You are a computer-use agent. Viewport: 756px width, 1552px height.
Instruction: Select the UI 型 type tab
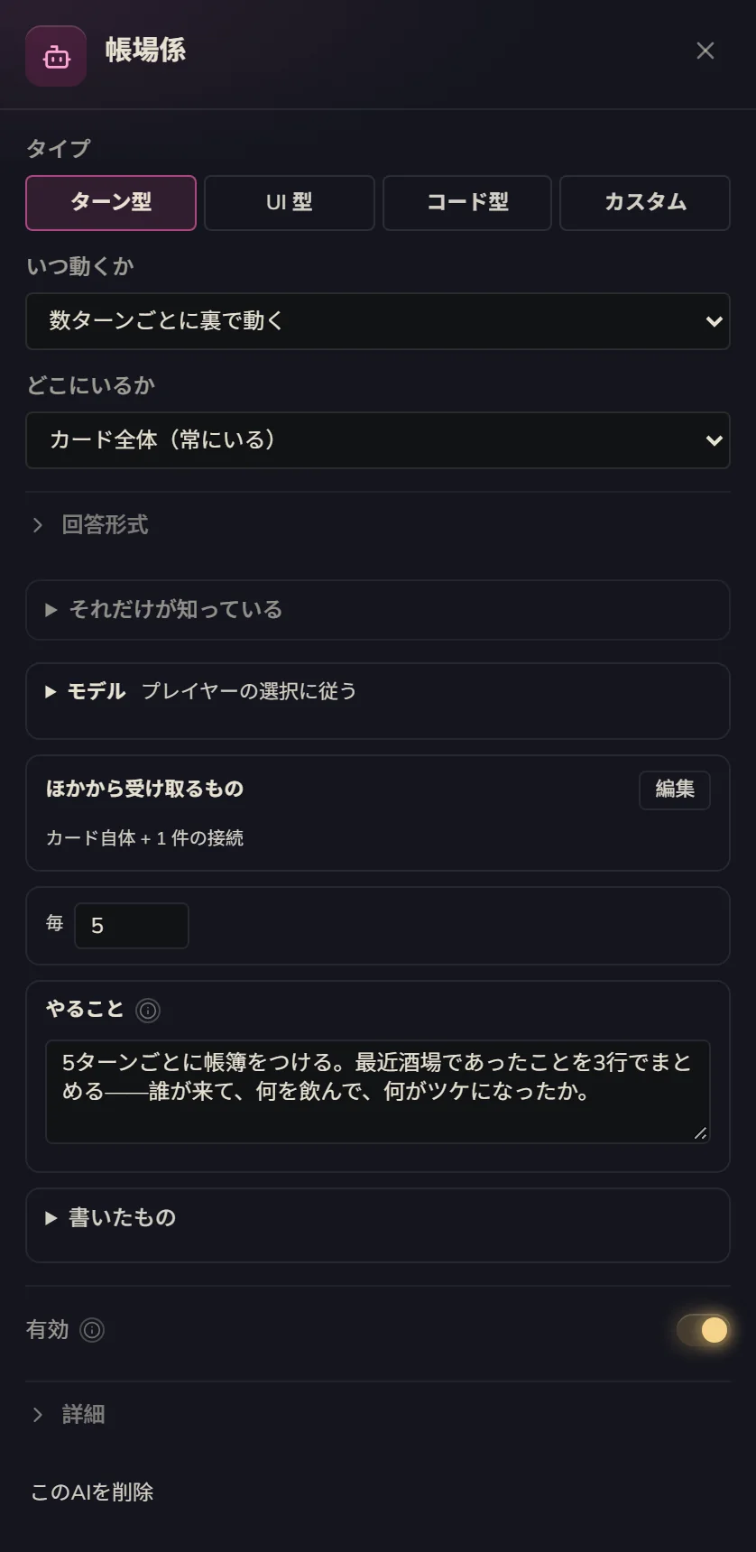289,202
